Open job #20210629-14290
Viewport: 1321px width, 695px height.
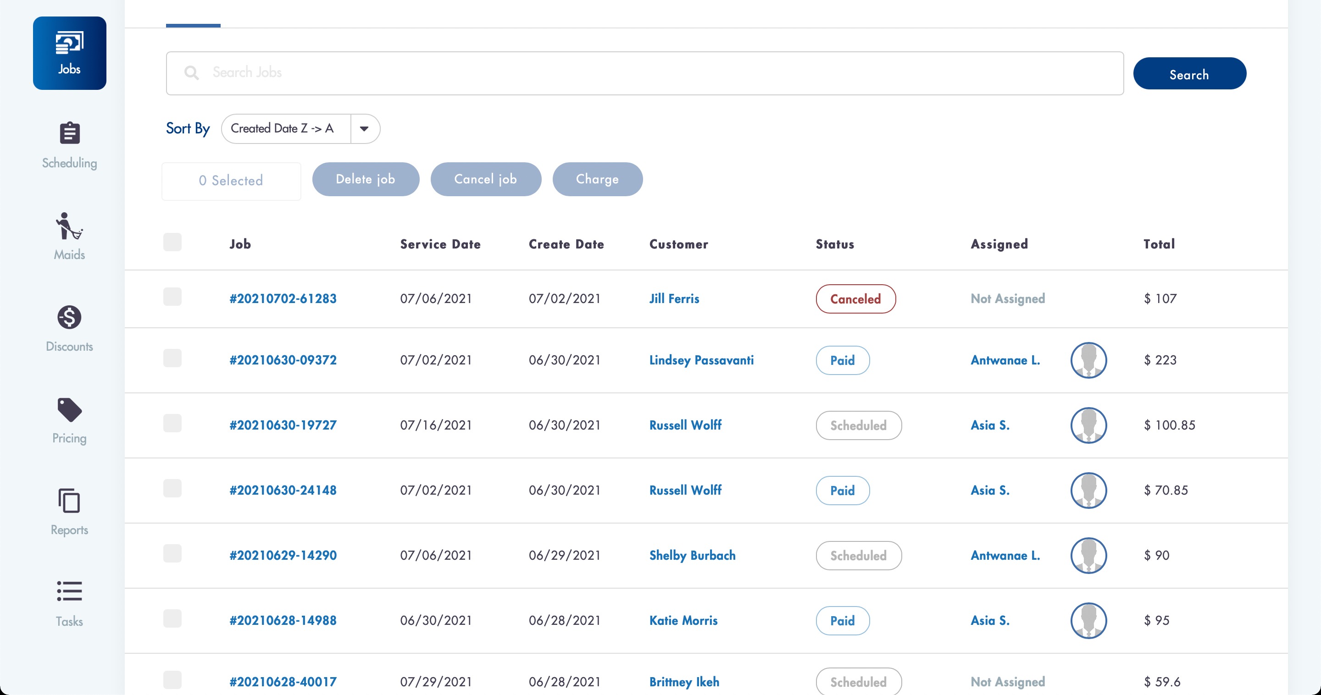283,555
